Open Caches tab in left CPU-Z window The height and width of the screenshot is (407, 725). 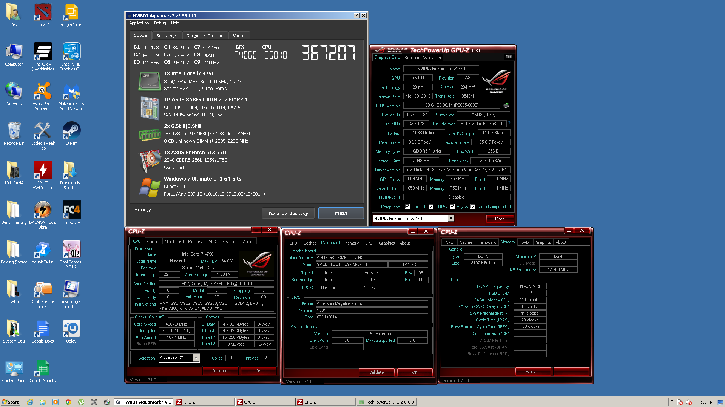[154, 242]
